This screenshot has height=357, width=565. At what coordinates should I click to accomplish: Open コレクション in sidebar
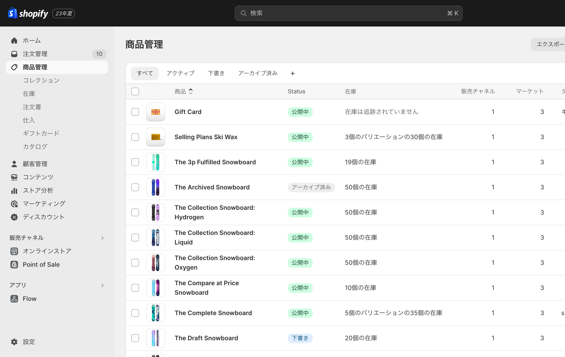[x=41, y=80]
